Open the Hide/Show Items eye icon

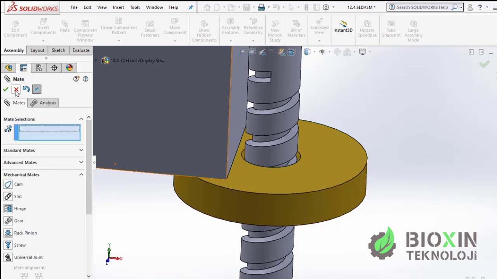click(322, 52)
